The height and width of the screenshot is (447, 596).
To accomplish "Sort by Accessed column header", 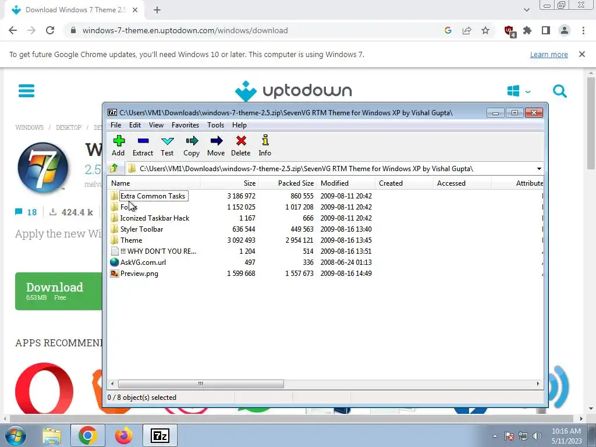I will point(462,183).
